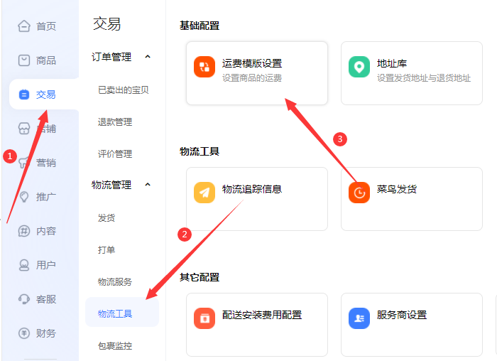
Task: Open 物流服务 submenu item
Action: point(115,282)
